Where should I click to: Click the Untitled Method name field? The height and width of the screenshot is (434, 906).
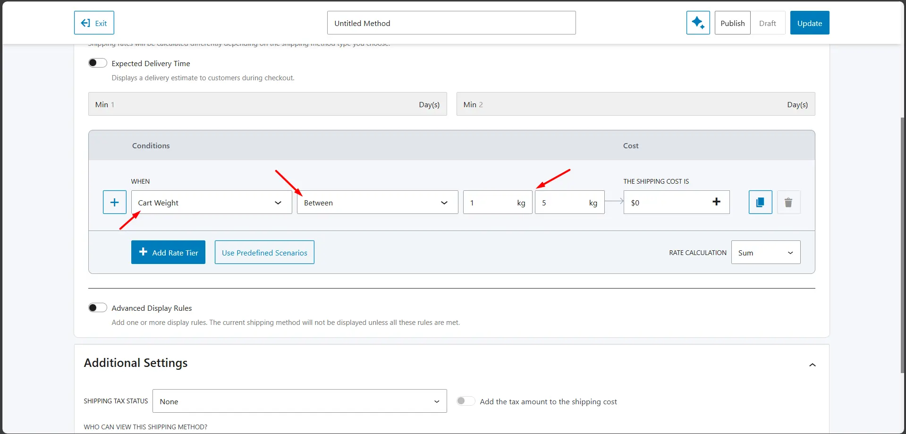coord(451,23)
